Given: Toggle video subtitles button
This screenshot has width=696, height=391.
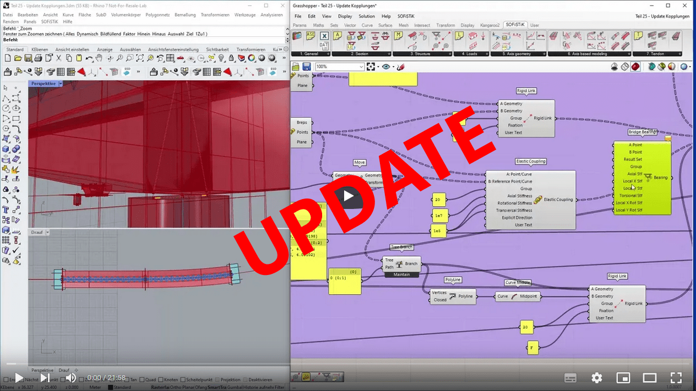Looking at the screenshot, I should [x=570, y=378].
